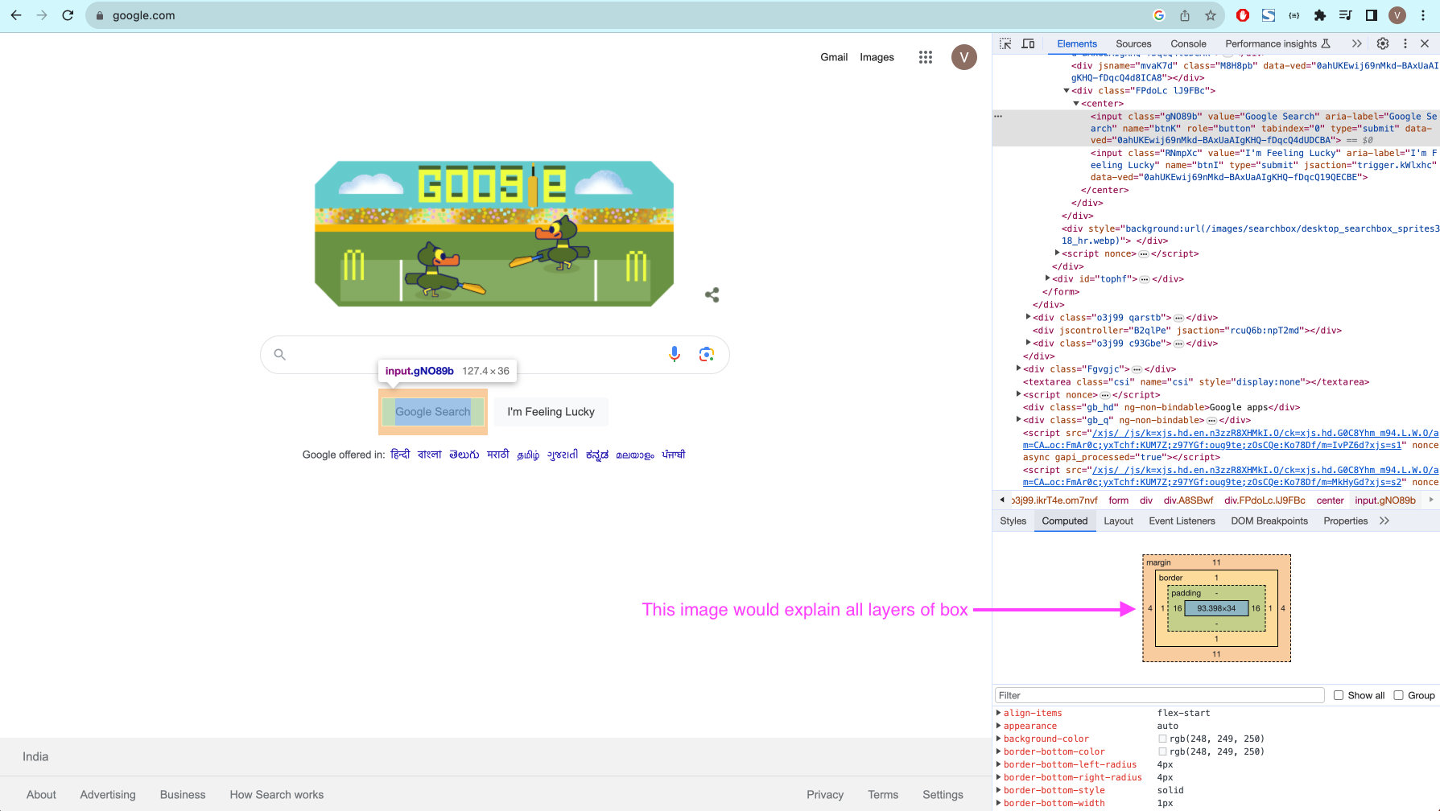This screenshot has width=1440, height=811.
Task: Click the Google Search button
Action: click(433, 412)
